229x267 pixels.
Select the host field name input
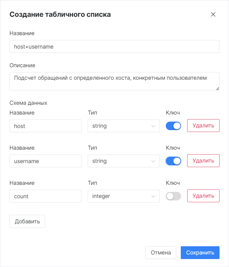point(45,126)
